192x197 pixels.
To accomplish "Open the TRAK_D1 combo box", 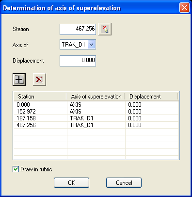I will point(78,45).
